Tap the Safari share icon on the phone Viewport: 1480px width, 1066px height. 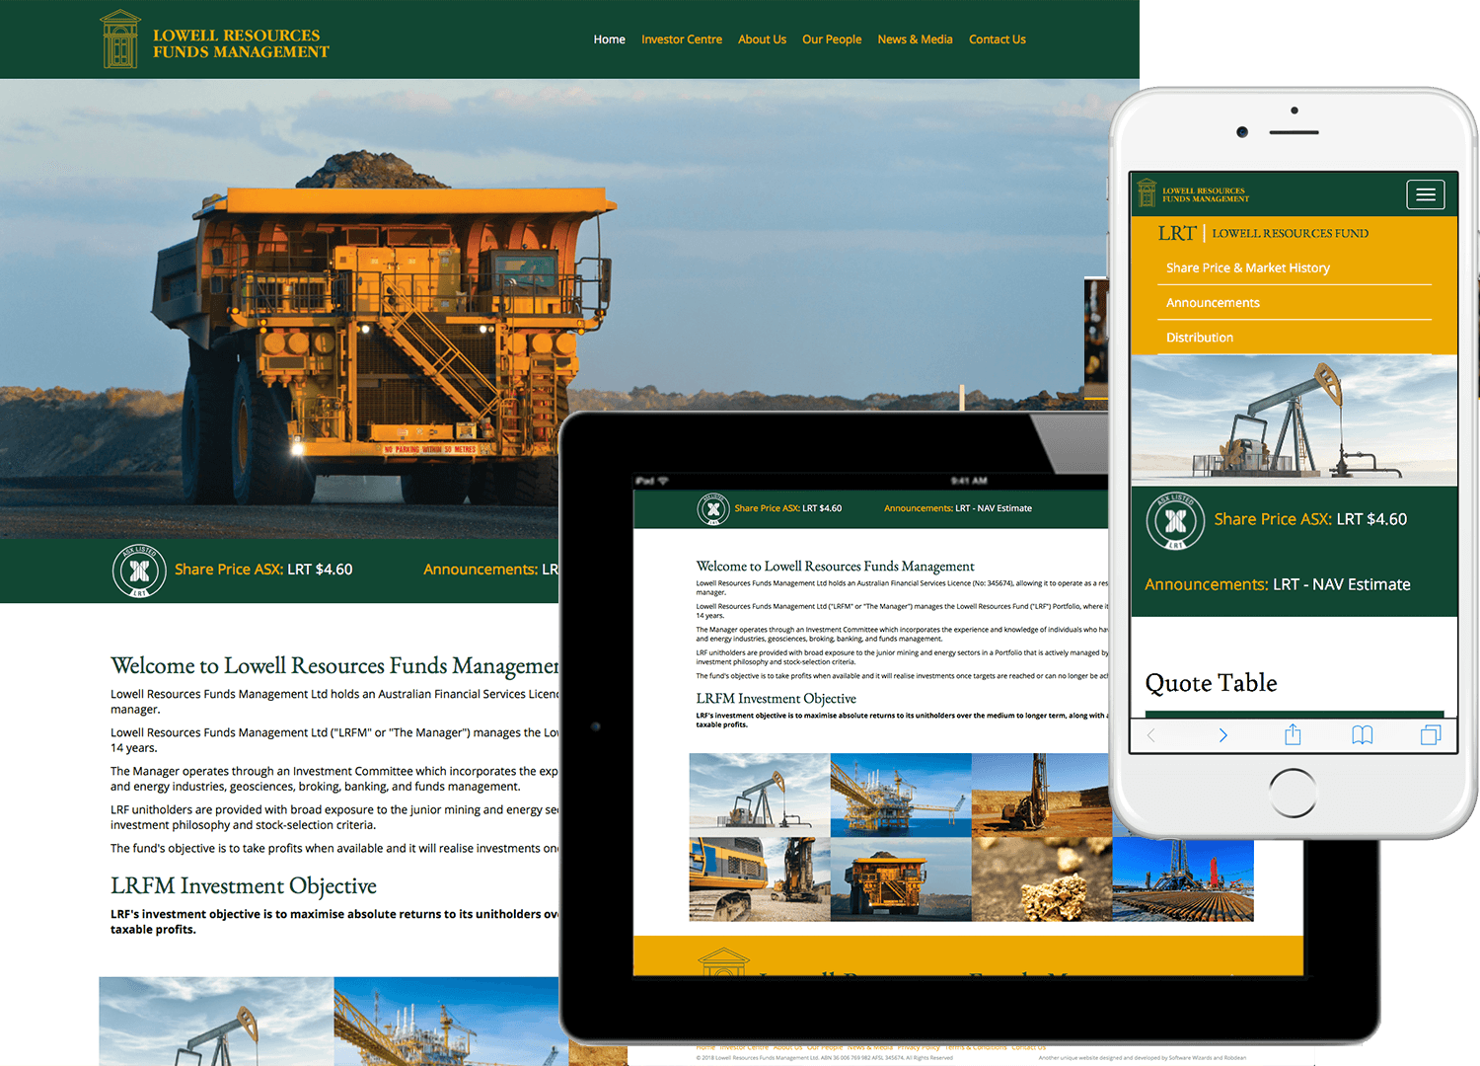(x=1293, y=734)
